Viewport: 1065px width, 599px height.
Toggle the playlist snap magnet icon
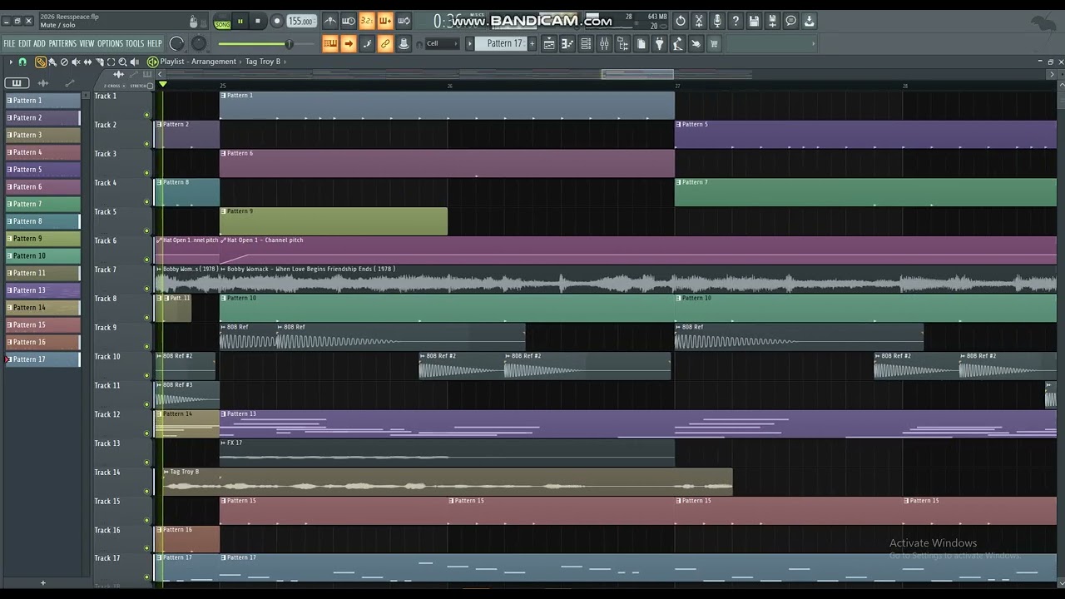[x=22, y=62]
